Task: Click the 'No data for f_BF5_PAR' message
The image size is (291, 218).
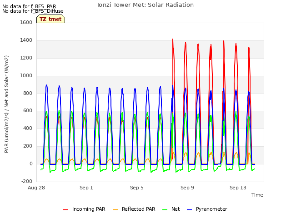Action: coord(29,6)
